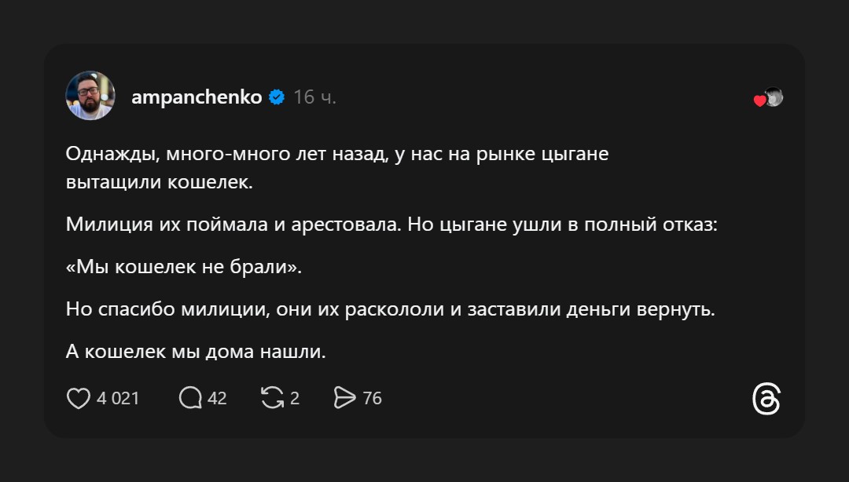Viewport: 849px width, 482px height.
Task: Click the line starting with "Но спасибо милиции"
Action: (x=390, y=310)
